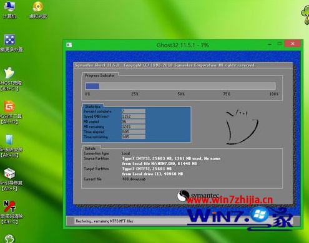309x243 pixels.
Task: Click the 50% marker under progress bar
Action: (181, 94)
